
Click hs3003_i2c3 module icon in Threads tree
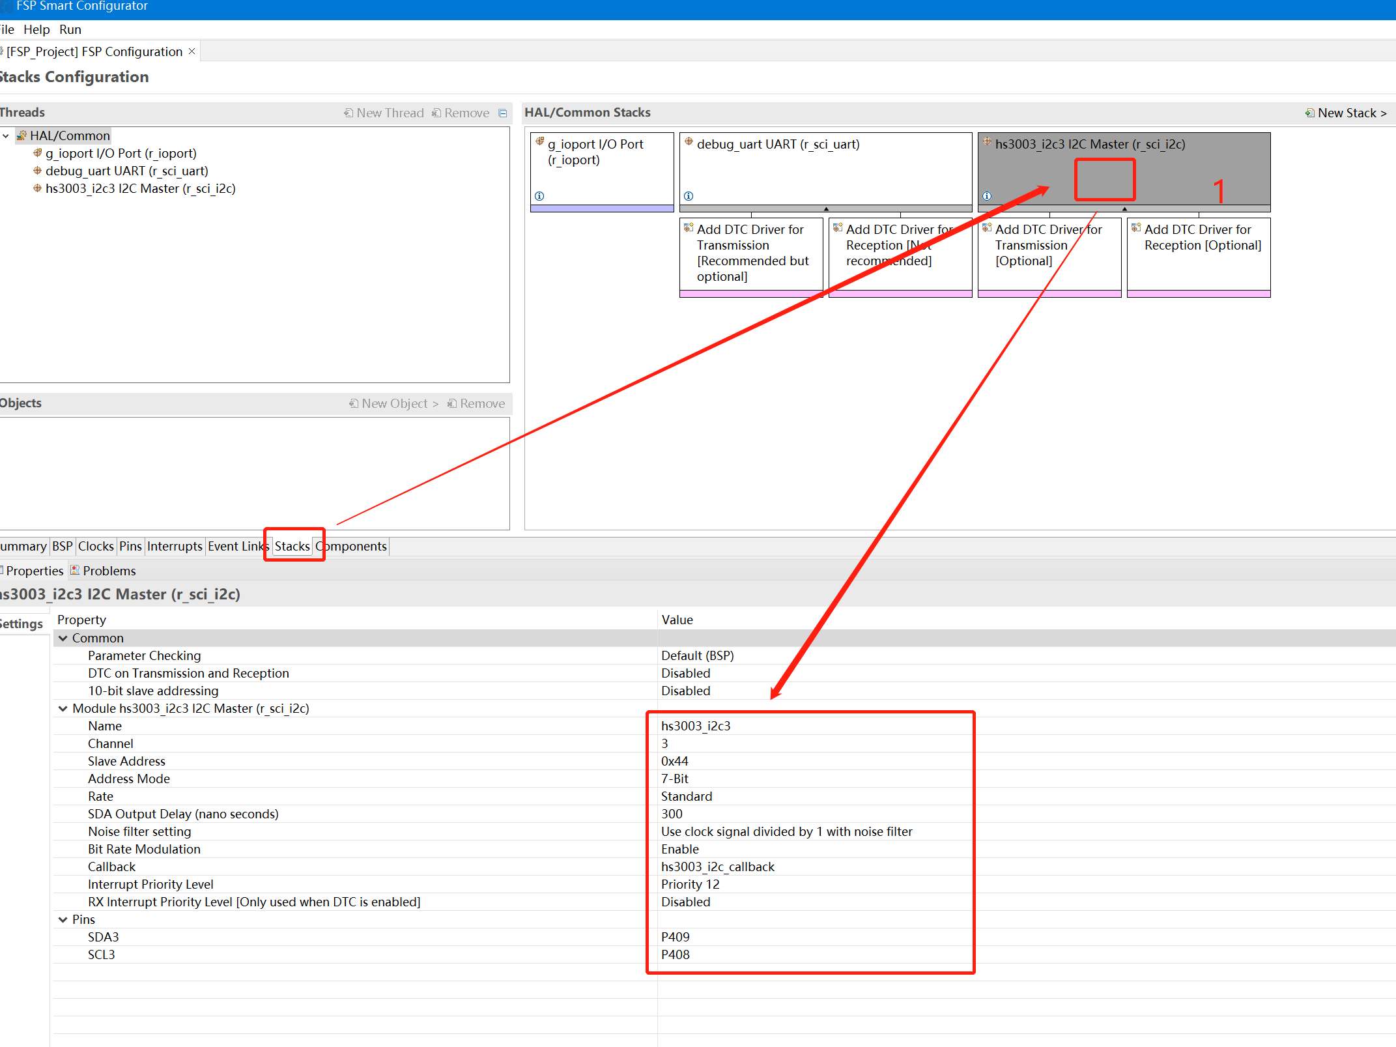pyautogui.click(x=38, y=188)
